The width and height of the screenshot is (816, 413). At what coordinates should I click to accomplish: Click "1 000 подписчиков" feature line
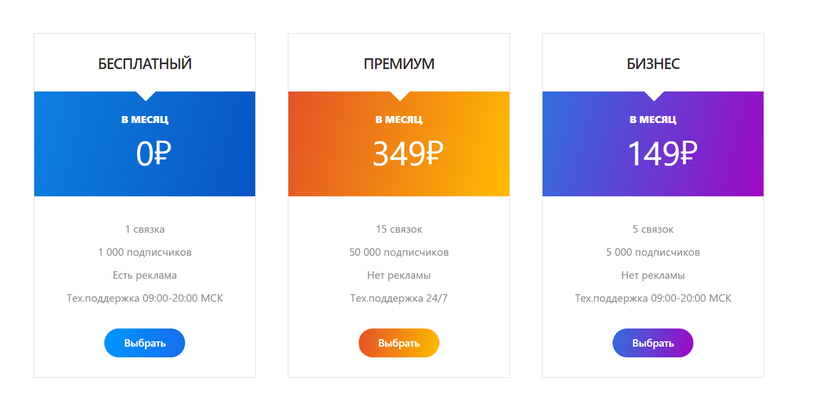point(145,253)
